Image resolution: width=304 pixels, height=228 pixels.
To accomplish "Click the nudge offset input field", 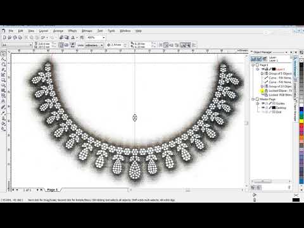I will click(117, 45).
